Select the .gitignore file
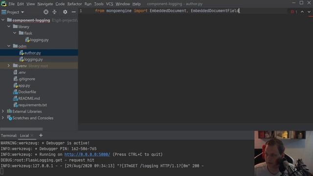The image size is (313, 176). [x=26, y=79]
